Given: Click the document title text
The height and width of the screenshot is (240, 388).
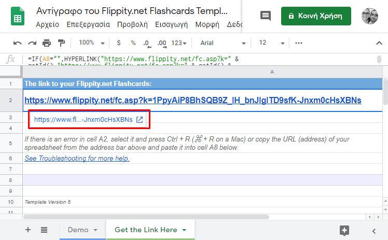Looking at the screenshot, I should coord(132,11).
